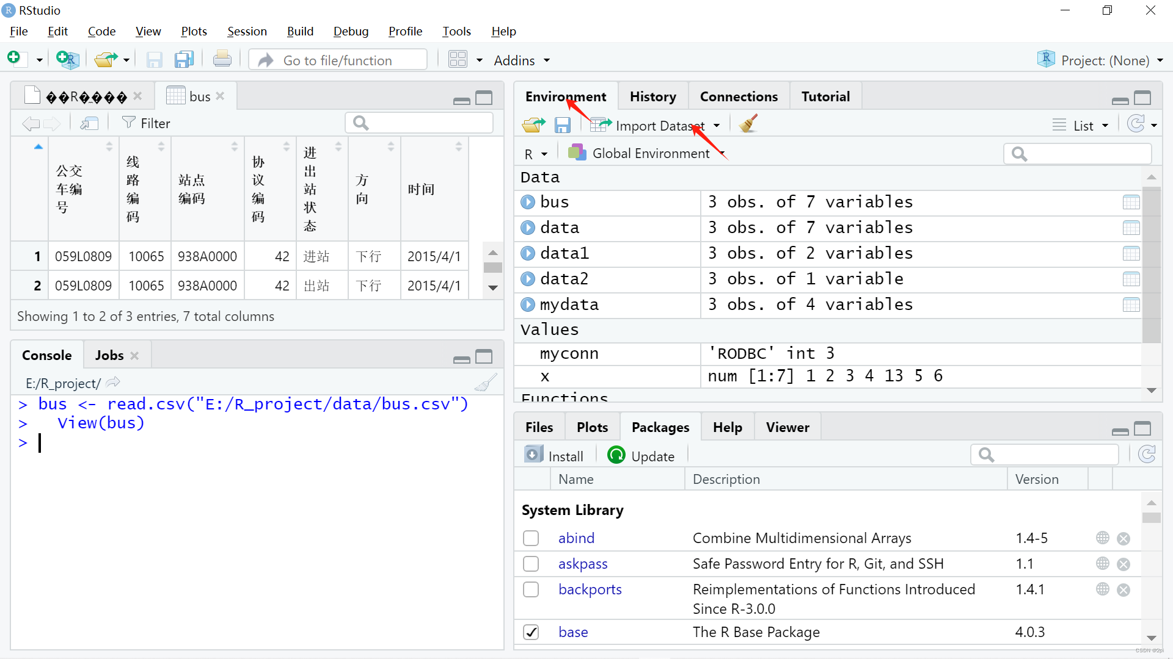This screenshot has height=659, width=1173.
Task: Toggle the abind package checkbox
Action: [531, 537]
